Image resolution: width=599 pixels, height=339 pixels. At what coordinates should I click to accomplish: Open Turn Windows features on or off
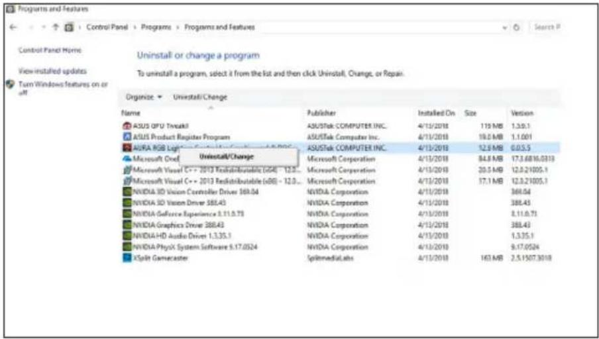[x=63, y=88]
